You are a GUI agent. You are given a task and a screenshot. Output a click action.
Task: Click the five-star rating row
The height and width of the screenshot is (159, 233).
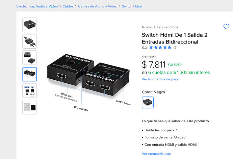(160, 47)
